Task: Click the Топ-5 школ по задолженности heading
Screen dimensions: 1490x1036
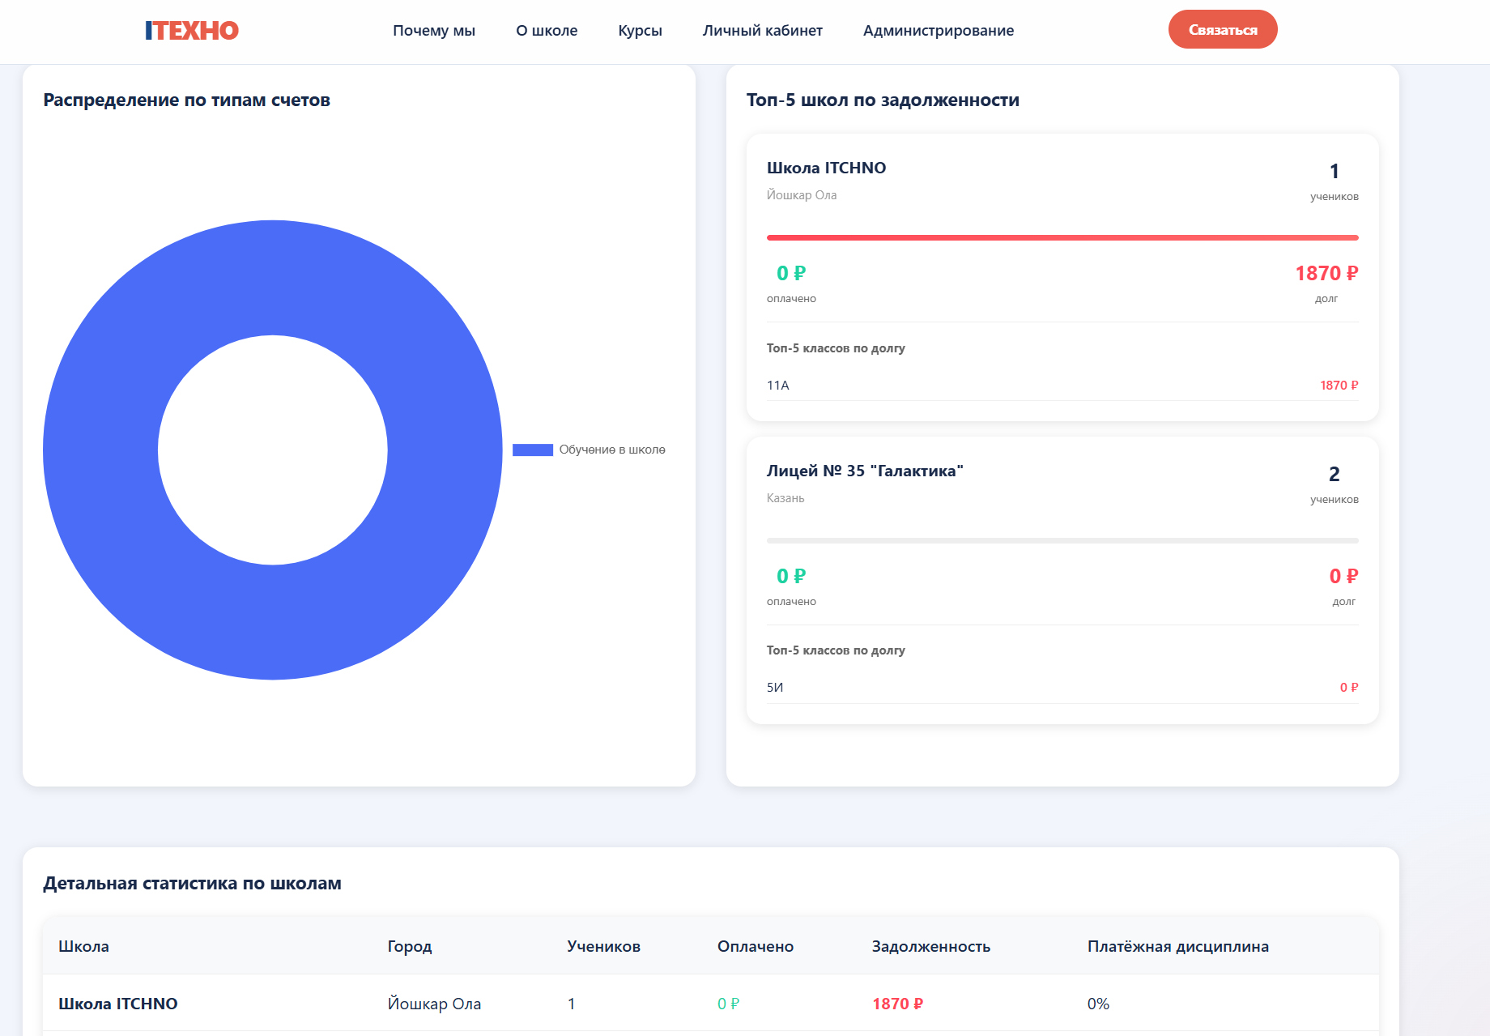Action: [883, 100]
